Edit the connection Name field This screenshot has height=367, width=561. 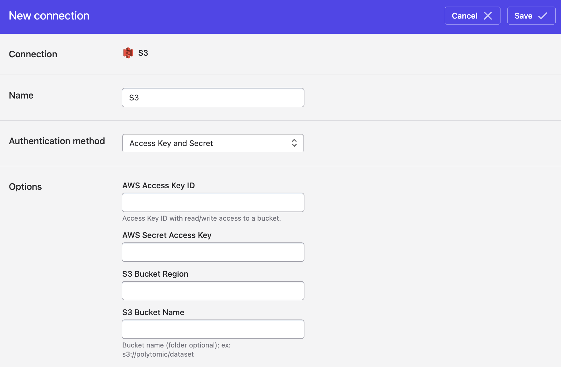[213, 98]
